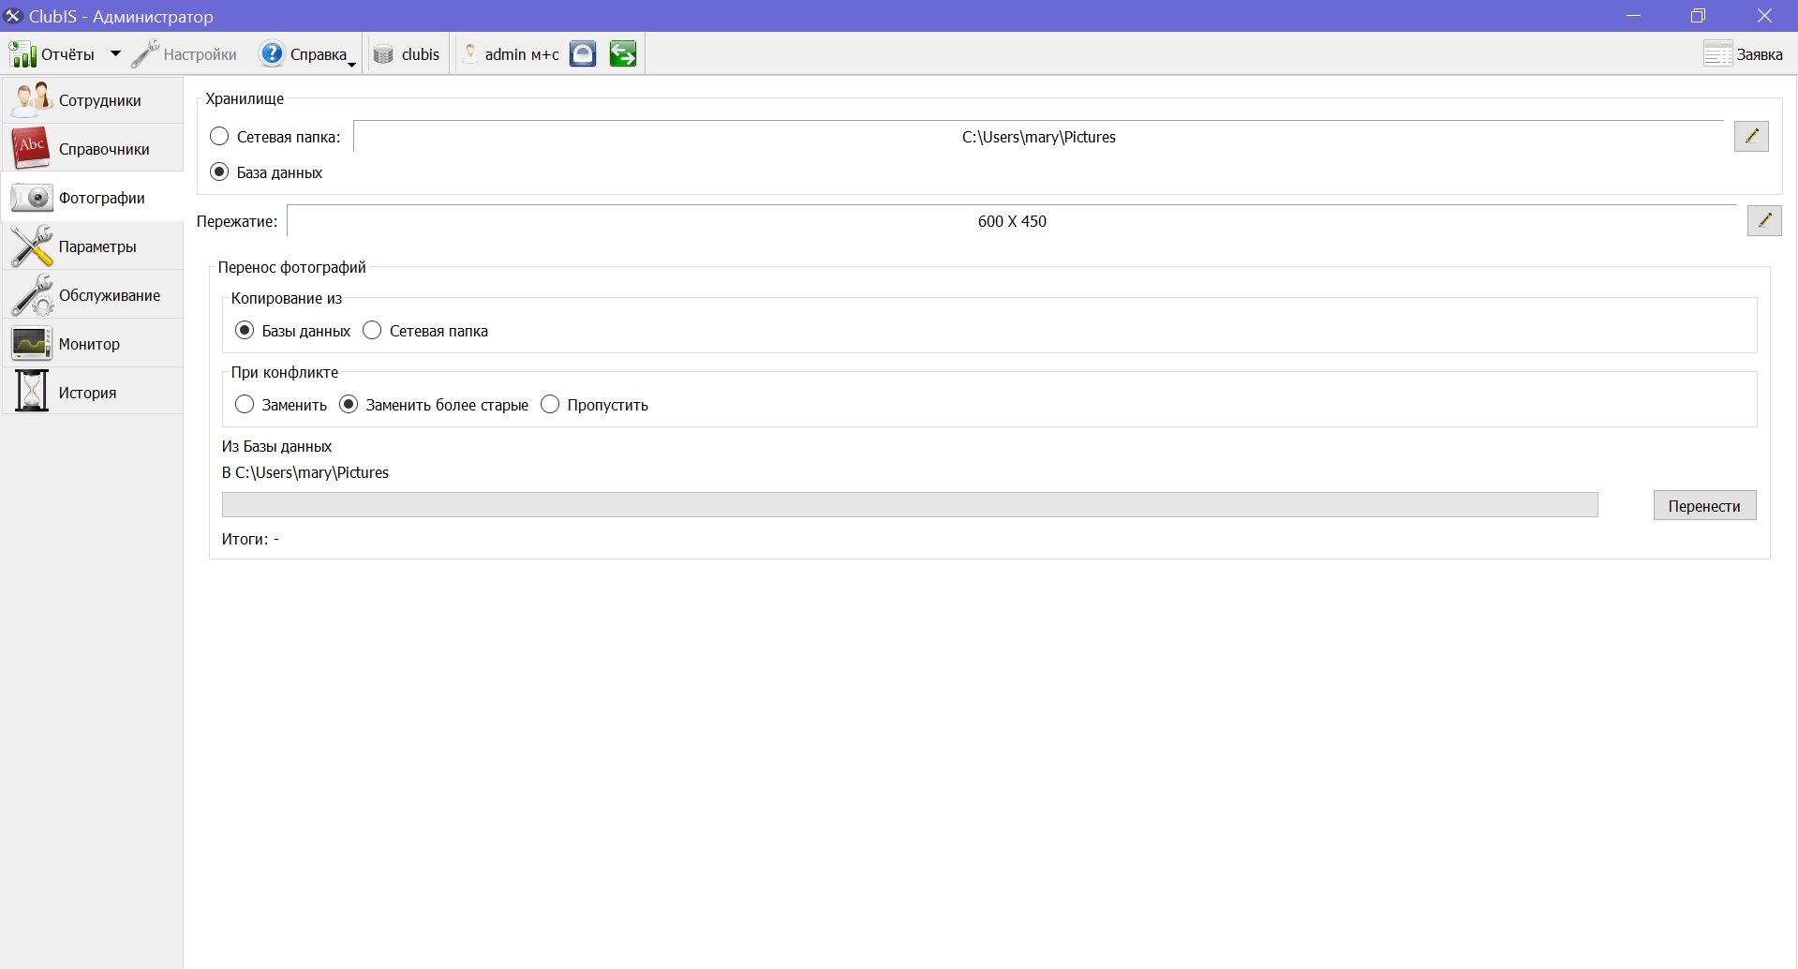This screenshot has height=969, width=1798.
Task: Open the Заявка button
Action: tap(1743, 54)
